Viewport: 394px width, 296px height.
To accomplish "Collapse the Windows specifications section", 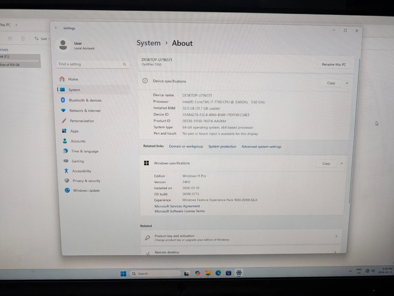I will pos(341,164).
